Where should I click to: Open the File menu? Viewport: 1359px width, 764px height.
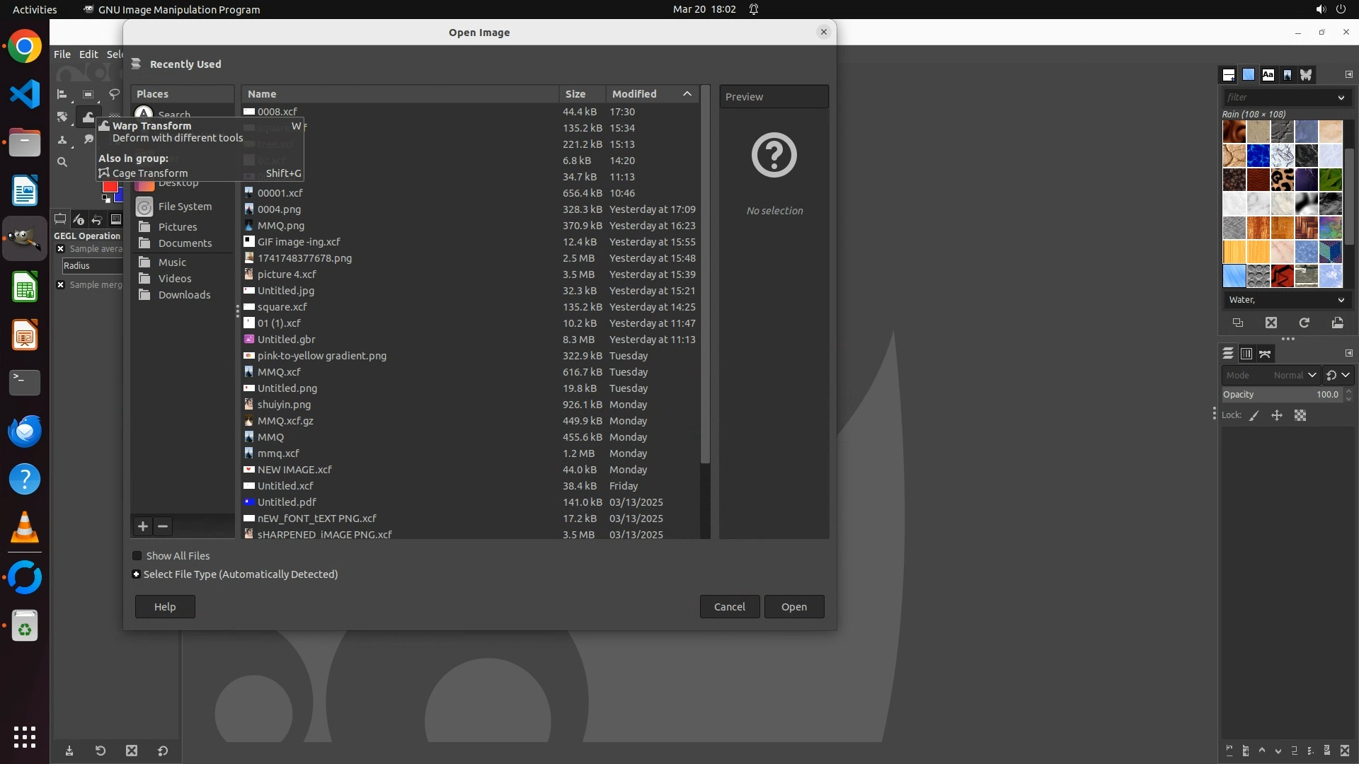(x=62, y=54)
